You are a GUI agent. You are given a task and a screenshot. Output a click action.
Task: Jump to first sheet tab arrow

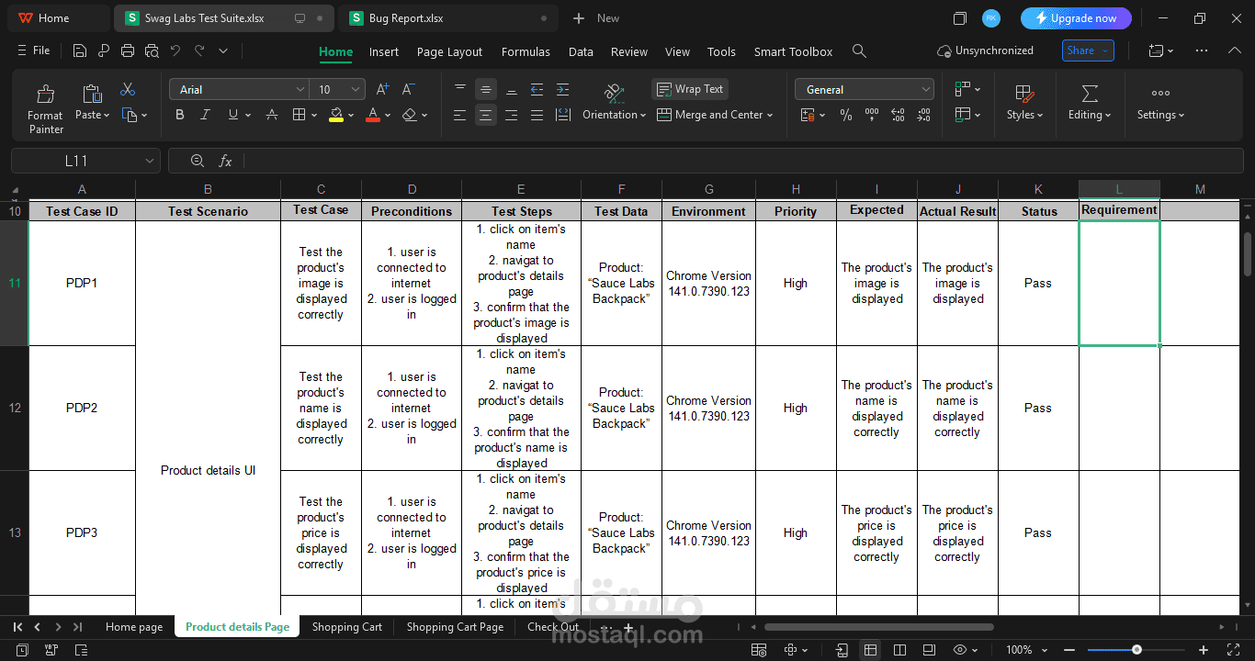pyautogui.click(x=17, y=627)
